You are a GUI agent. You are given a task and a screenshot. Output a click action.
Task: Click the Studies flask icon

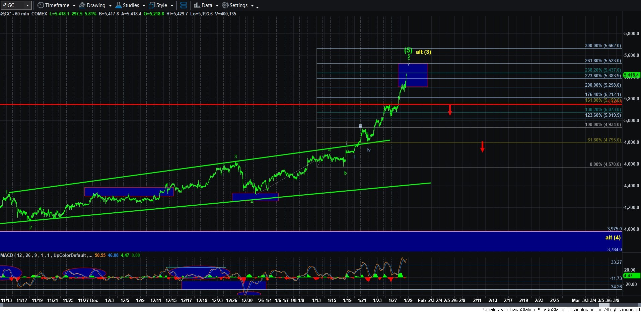point(118,5)
